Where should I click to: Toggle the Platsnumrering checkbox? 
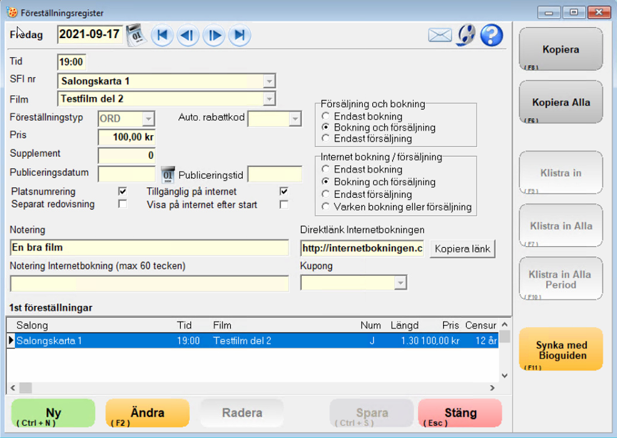pyautogui.click(x=123, y=191)
